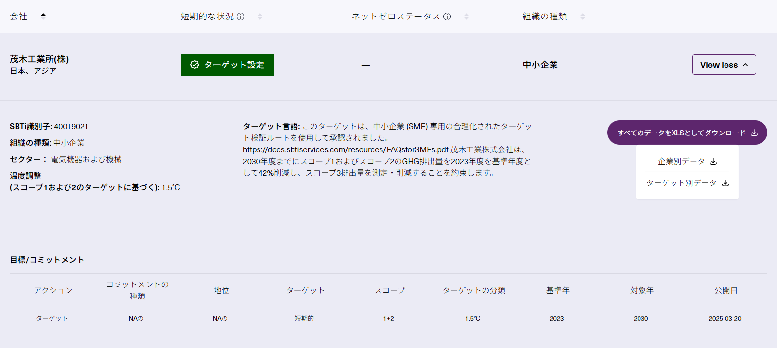Viewport: 777px width, 348px height.
Task: Click the 対象年 table header
Action: (641, 290)
